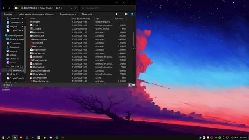Open Driver Booster 9 desktop shortcut
Viewport: 249px width, 140px height.
click(6, 88)
